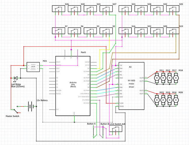Image resolution: width=189 pixels, height=145 pixels.
Task: Click the S7 switch component
Action: pos(58,31)
